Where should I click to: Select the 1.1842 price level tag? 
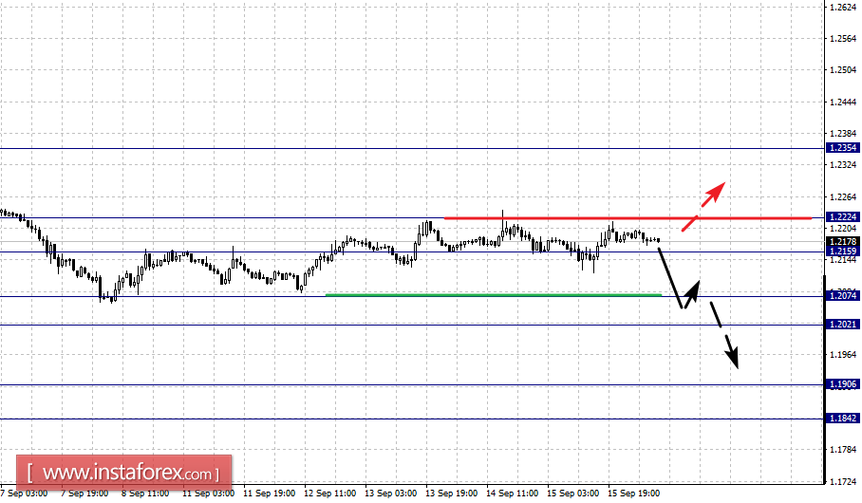(x=843, y=419)
